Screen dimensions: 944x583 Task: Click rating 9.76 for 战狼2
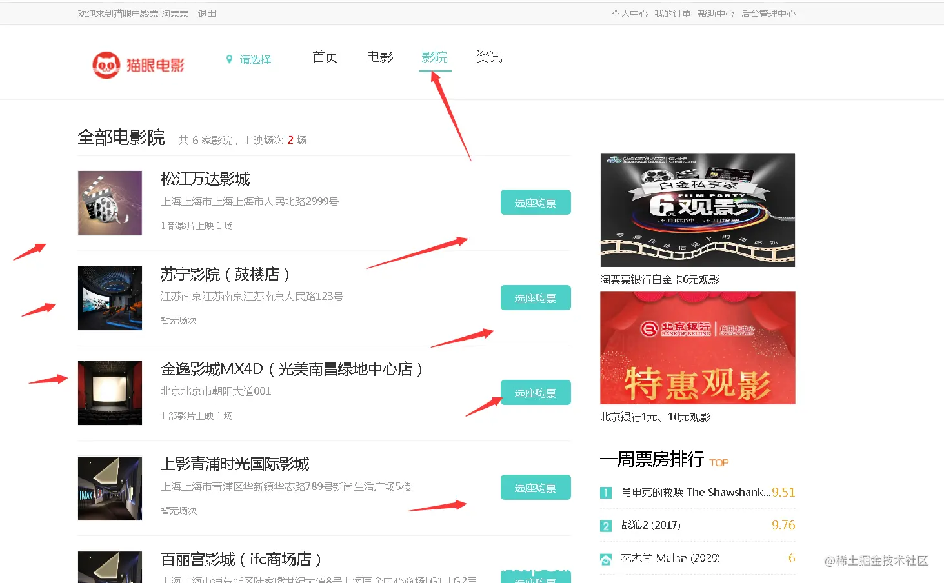(783, 526)
